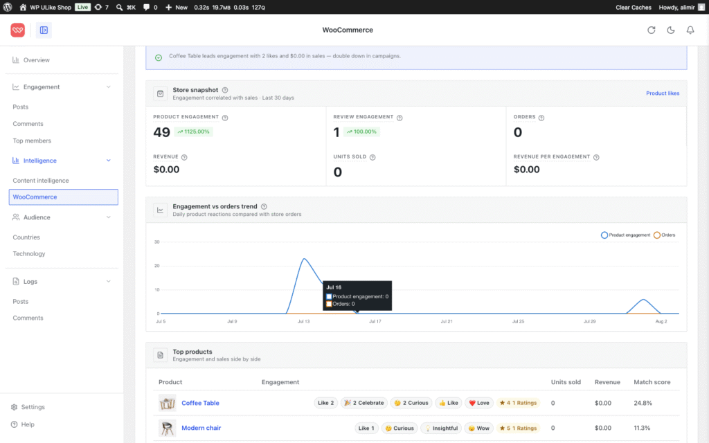This screenshot has width=709, height=443.
Task: Click the New plus item
Action: click(177, 7)
